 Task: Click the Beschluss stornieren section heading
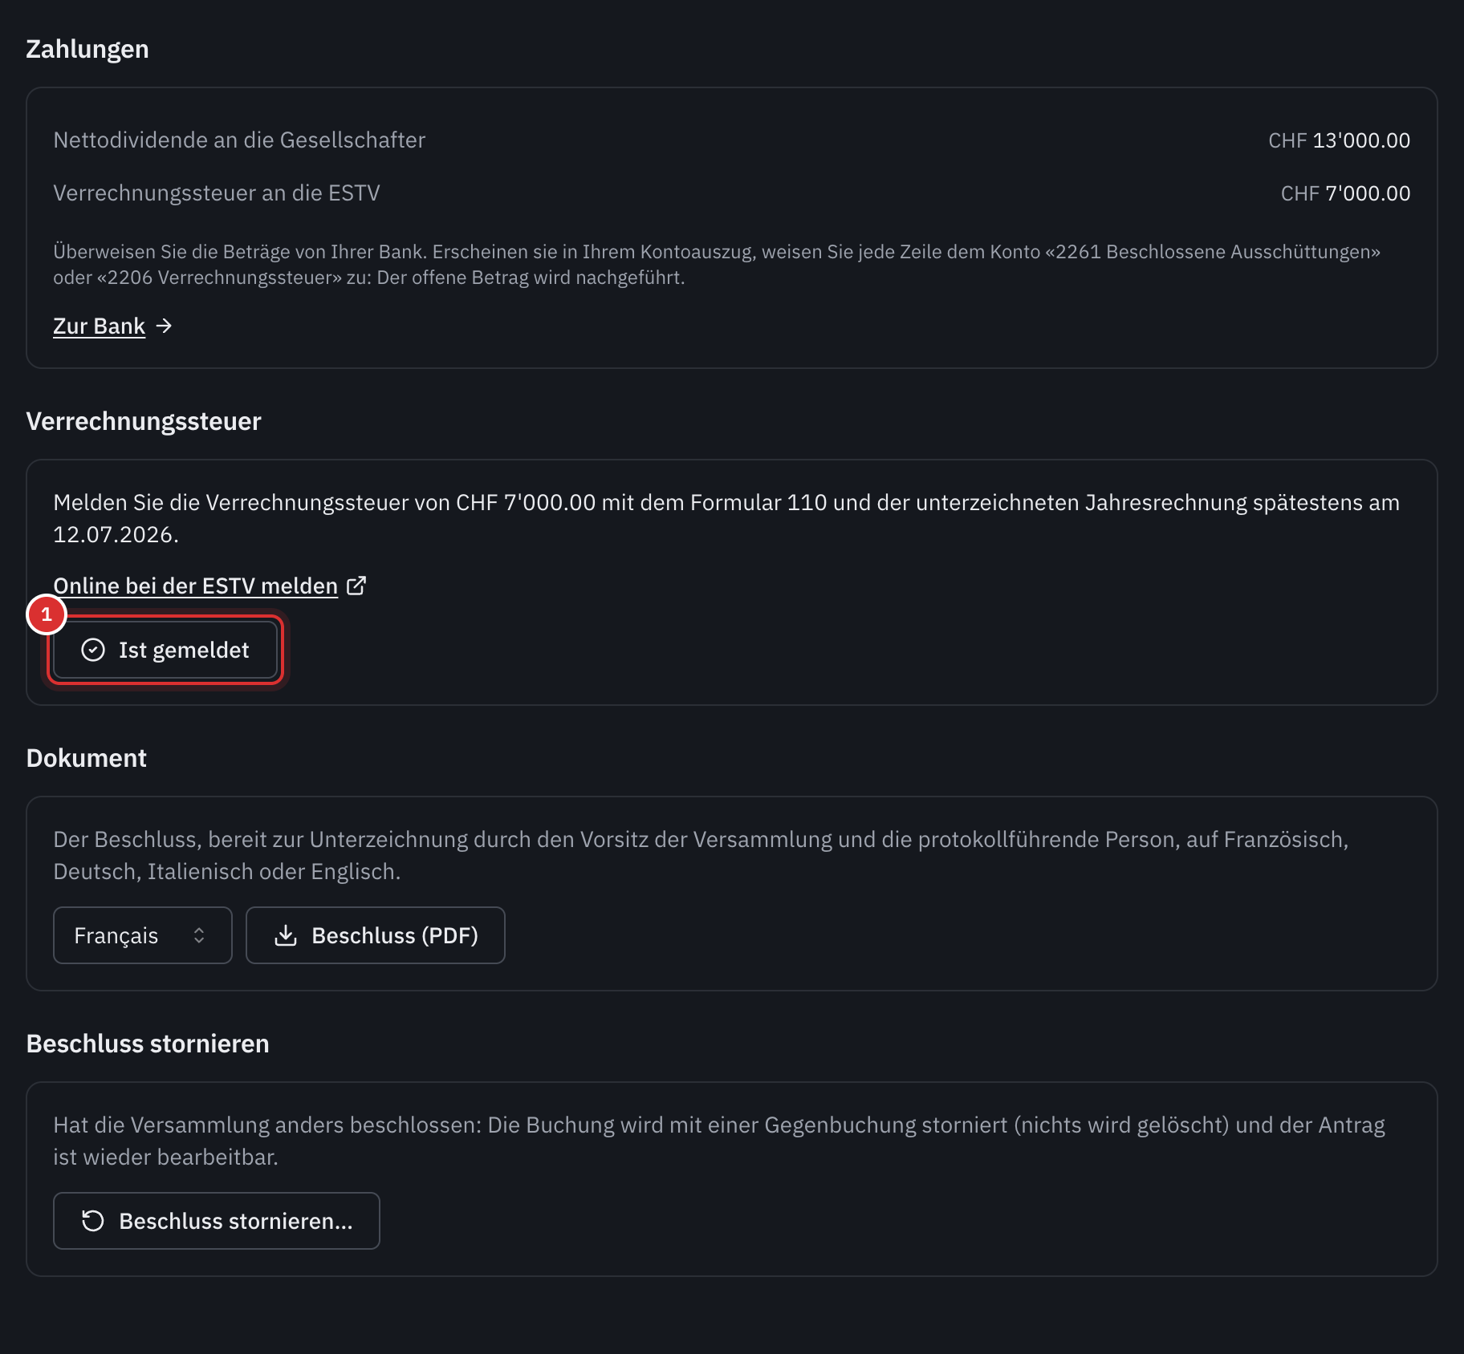click(x=148, y=1044)
